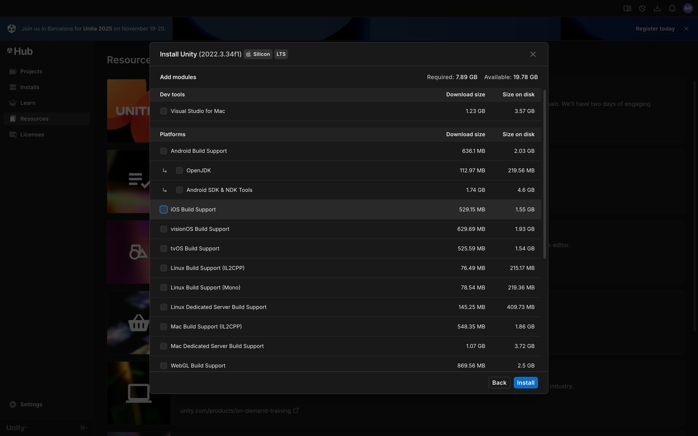Click the Settings gear icon

[x=13, y=404]
